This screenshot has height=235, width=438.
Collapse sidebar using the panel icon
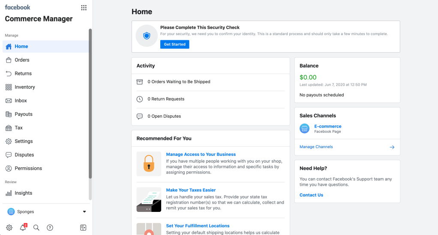point(83,228)
